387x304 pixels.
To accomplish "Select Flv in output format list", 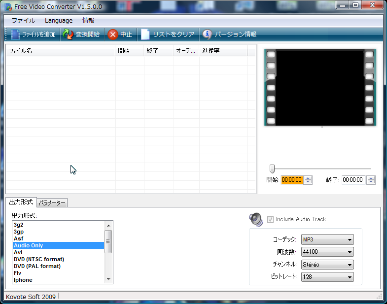I will pos(59,273).
